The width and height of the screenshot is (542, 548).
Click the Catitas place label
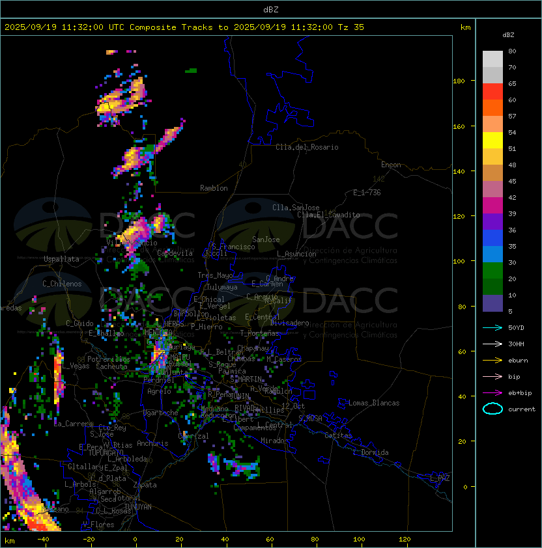[338, 435]
